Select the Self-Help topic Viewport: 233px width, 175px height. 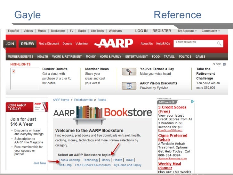point(65,165)
